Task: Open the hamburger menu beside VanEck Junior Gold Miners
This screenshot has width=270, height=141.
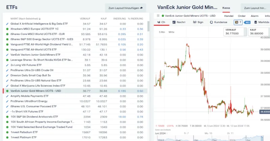Action: point(158,16)
